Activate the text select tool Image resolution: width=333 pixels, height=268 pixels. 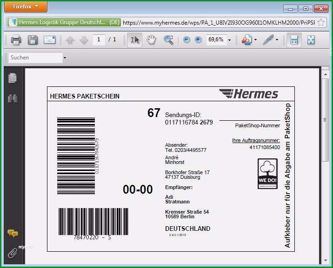click(x=135, y=39)
